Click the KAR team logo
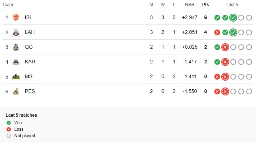This screenshot has height=143, width=256. 16,62
